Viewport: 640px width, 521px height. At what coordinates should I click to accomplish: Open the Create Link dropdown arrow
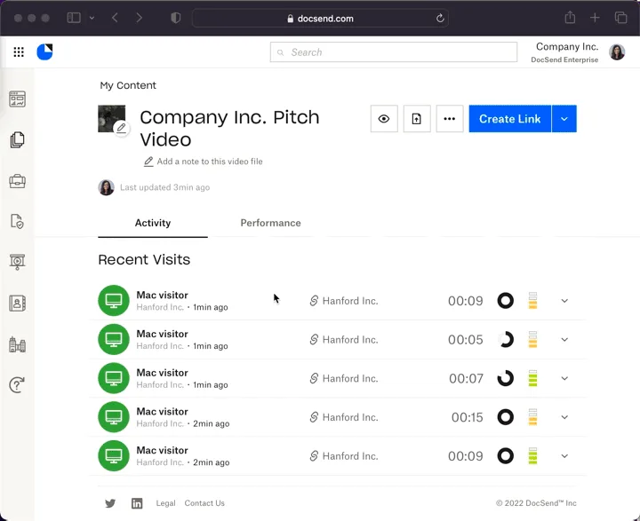click(564, 119)
